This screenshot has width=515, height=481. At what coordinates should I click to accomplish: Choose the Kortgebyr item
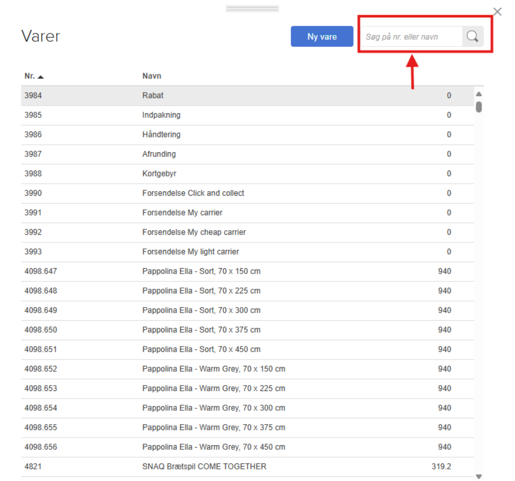click(x=159, y=174)
